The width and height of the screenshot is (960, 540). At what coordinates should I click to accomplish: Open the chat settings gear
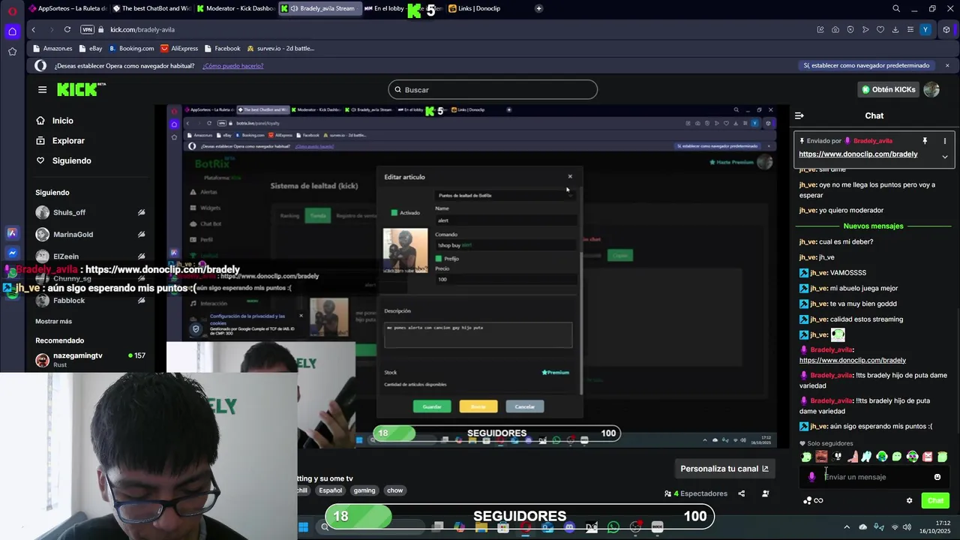click(x=909, y=501)
